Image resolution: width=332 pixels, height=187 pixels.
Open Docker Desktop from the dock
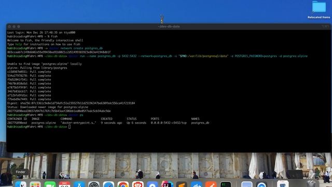[x=196, y=184]
